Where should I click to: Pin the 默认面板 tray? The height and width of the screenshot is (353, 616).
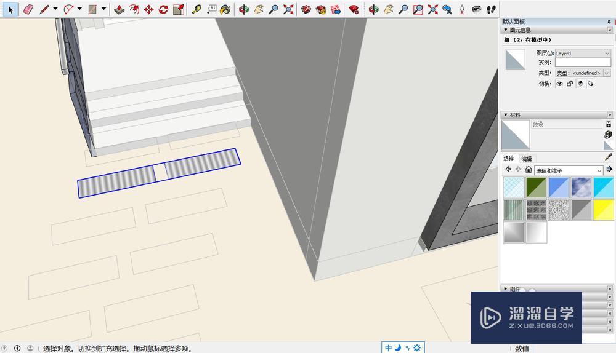pyautogui.click(x=609, y=22)
